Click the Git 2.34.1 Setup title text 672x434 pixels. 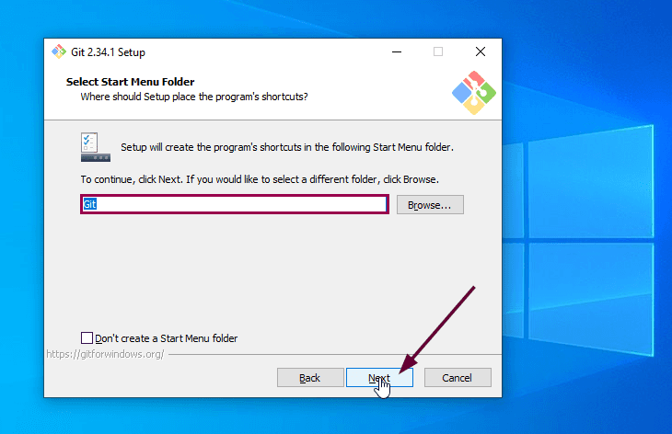point(108,52)
